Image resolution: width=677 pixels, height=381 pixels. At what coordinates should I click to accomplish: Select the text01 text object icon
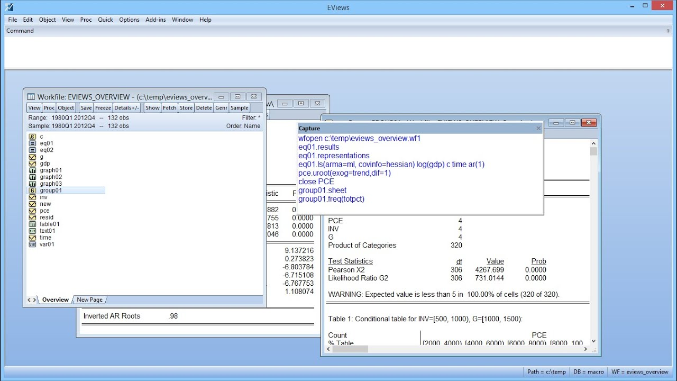(x=32, y=231)
